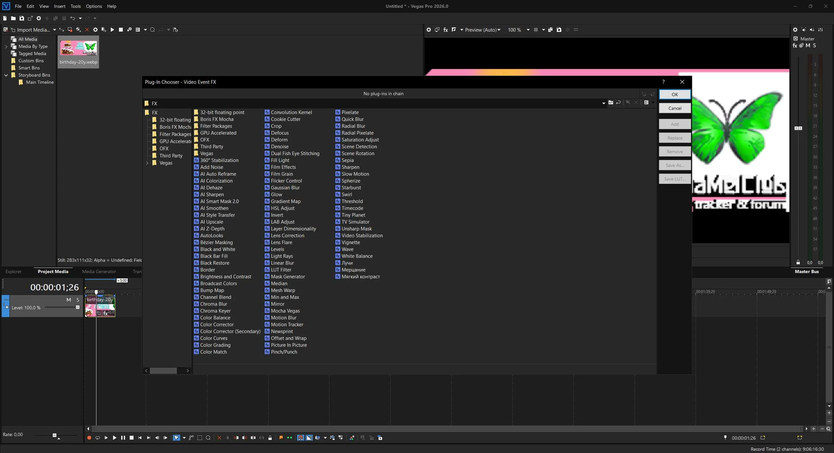Viewport: 834px width, 453px height.
Task: Toggle Mute on the Master bus
Action: (808, 46)
